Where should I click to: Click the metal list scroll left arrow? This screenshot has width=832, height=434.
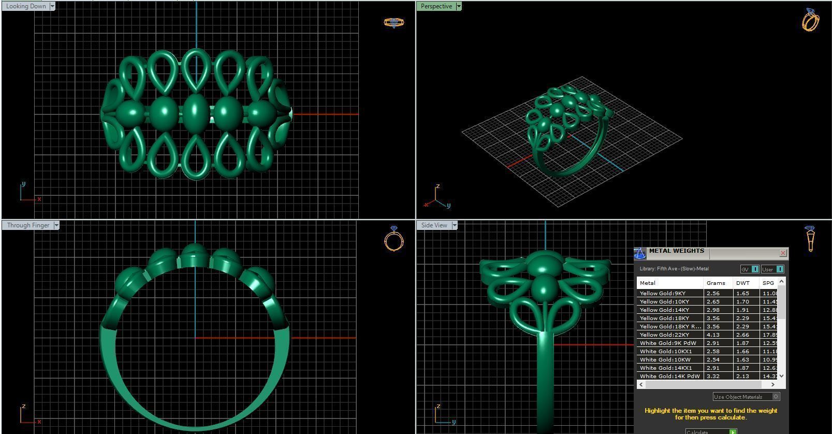pos(641,384)
